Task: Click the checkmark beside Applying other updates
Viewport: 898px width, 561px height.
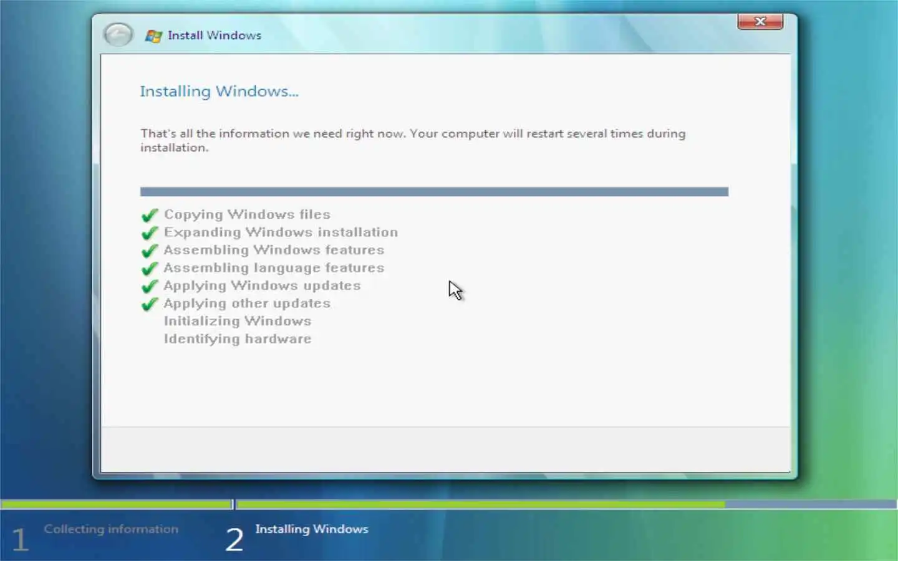Action: 150,304
